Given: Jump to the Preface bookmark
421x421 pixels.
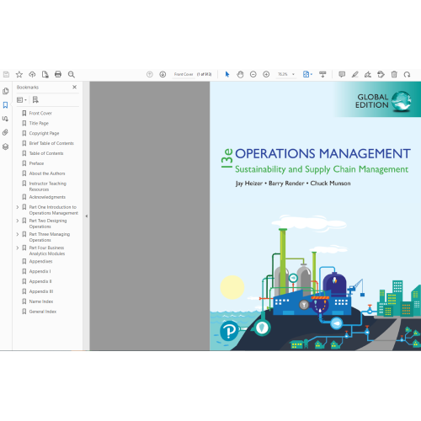Looking at the screenshot, I should [x=36, y=163].
